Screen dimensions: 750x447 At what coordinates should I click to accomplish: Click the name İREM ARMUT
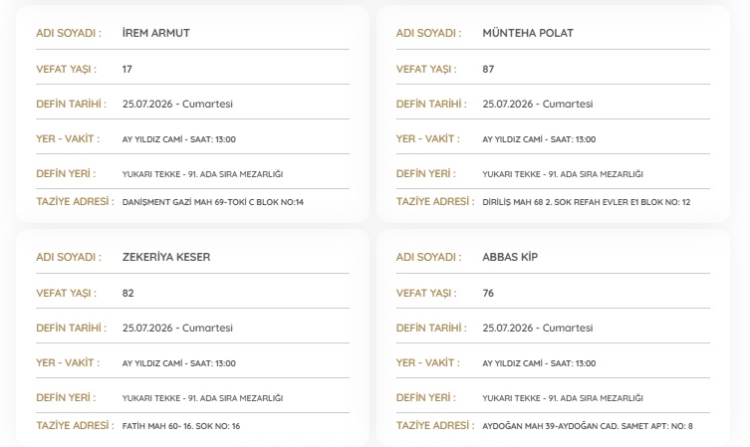(156, 33)
